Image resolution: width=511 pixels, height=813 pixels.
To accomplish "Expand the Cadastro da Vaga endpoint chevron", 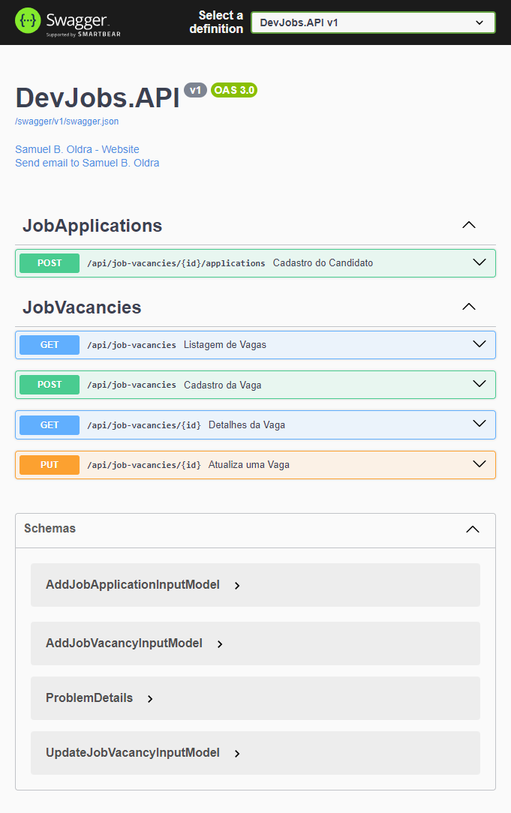I will [x=479, y=384].
